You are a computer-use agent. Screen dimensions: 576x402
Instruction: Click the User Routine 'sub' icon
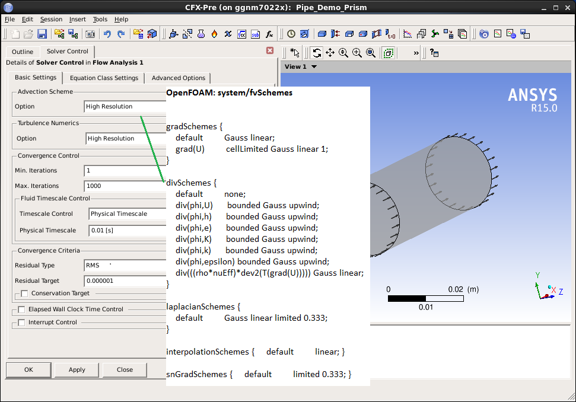point(256,34)
